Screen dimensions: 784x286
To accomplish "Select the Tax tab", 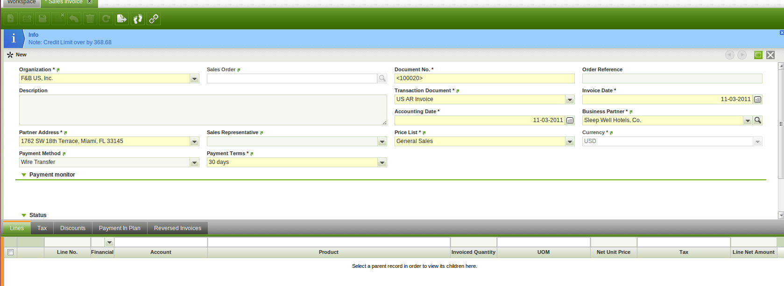I will 42,228.
